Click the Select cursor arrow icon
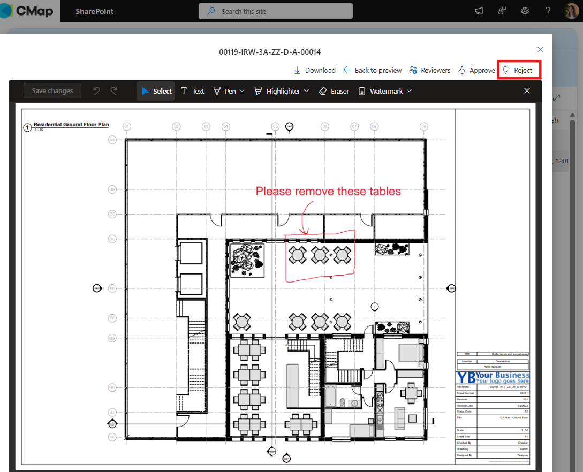This screenshot has width=583, height=472. click(146, 91)
